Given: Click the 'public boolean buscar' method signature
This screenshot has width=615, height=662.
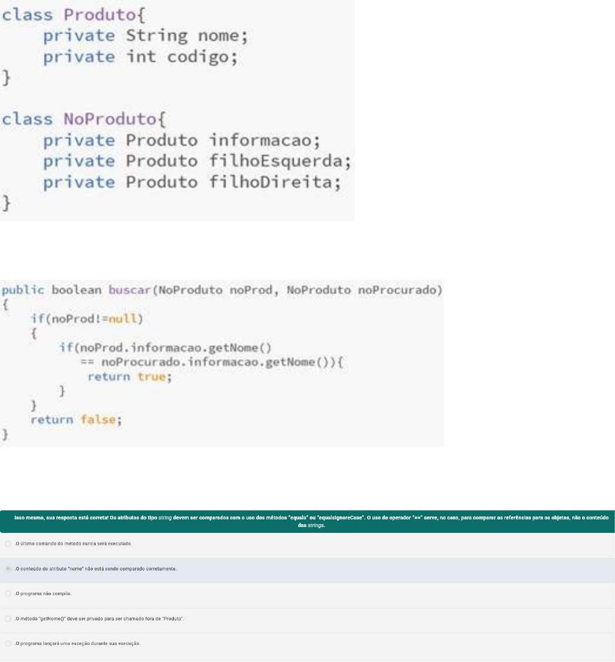Looking at the screenshot, I should (221, 291).
